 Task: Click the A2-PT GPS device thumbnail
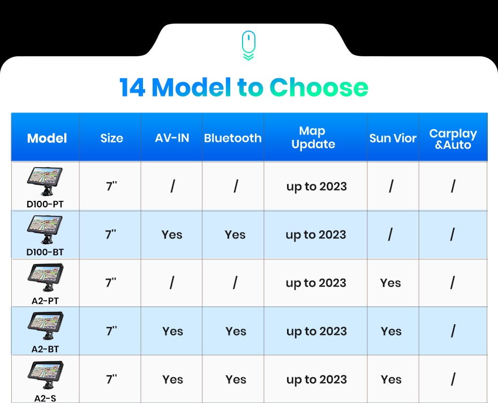45,278
